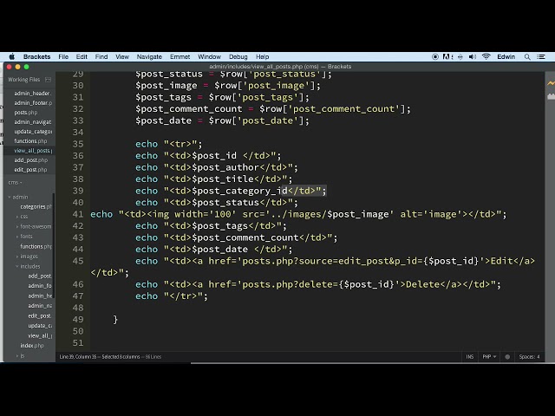
Task: Click the Edwin user name in menu bar
Action: (x=506, y=56)
